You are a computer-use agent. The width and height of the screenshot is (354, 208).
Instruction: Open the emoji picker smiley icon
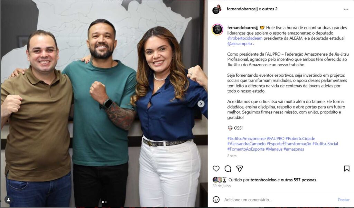tap(216, 199)
